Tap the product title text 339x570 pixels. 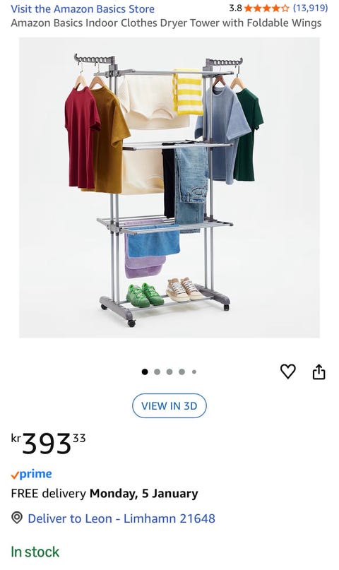tap(166, 23)
